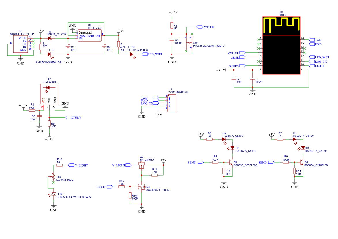Select the text 'PTS645SL70SMTR92LFS'

[209, 46]
